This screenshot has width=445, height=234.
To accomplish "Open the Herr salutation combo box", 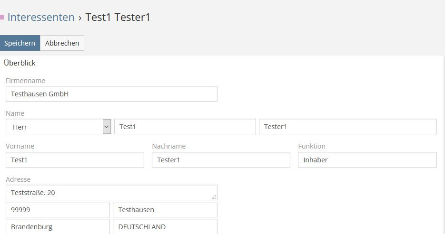I will tap(54, 127).
